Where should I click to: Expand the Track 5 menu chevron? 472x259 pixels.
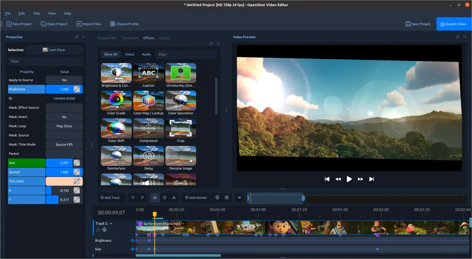[x=111, y=224]
